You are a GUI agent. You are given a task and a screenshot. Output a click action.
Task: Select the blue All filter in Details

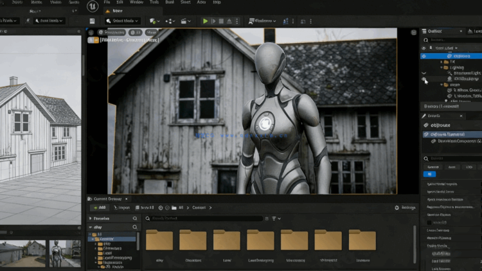click(430, 174)
